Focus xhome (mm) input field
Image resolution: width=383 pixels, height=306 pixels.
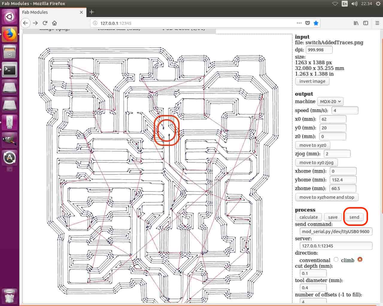(x=343, y=171)
